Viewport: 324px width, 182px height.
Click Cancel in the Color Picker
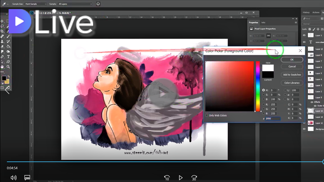tap(292, 66)
